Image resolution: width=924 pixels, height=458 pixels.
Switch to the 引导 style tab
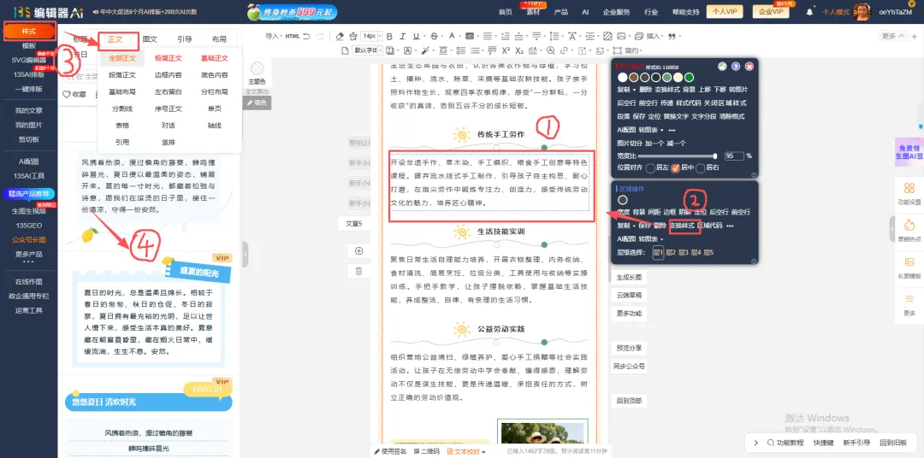185,39
